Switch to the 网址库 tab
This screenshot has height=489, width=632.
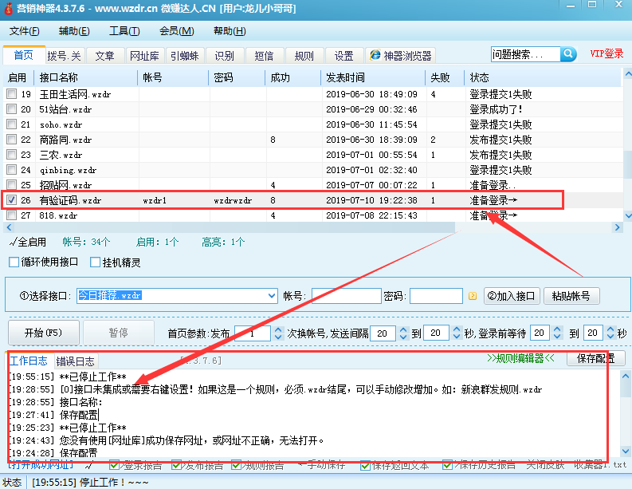(x=145, y=56)
